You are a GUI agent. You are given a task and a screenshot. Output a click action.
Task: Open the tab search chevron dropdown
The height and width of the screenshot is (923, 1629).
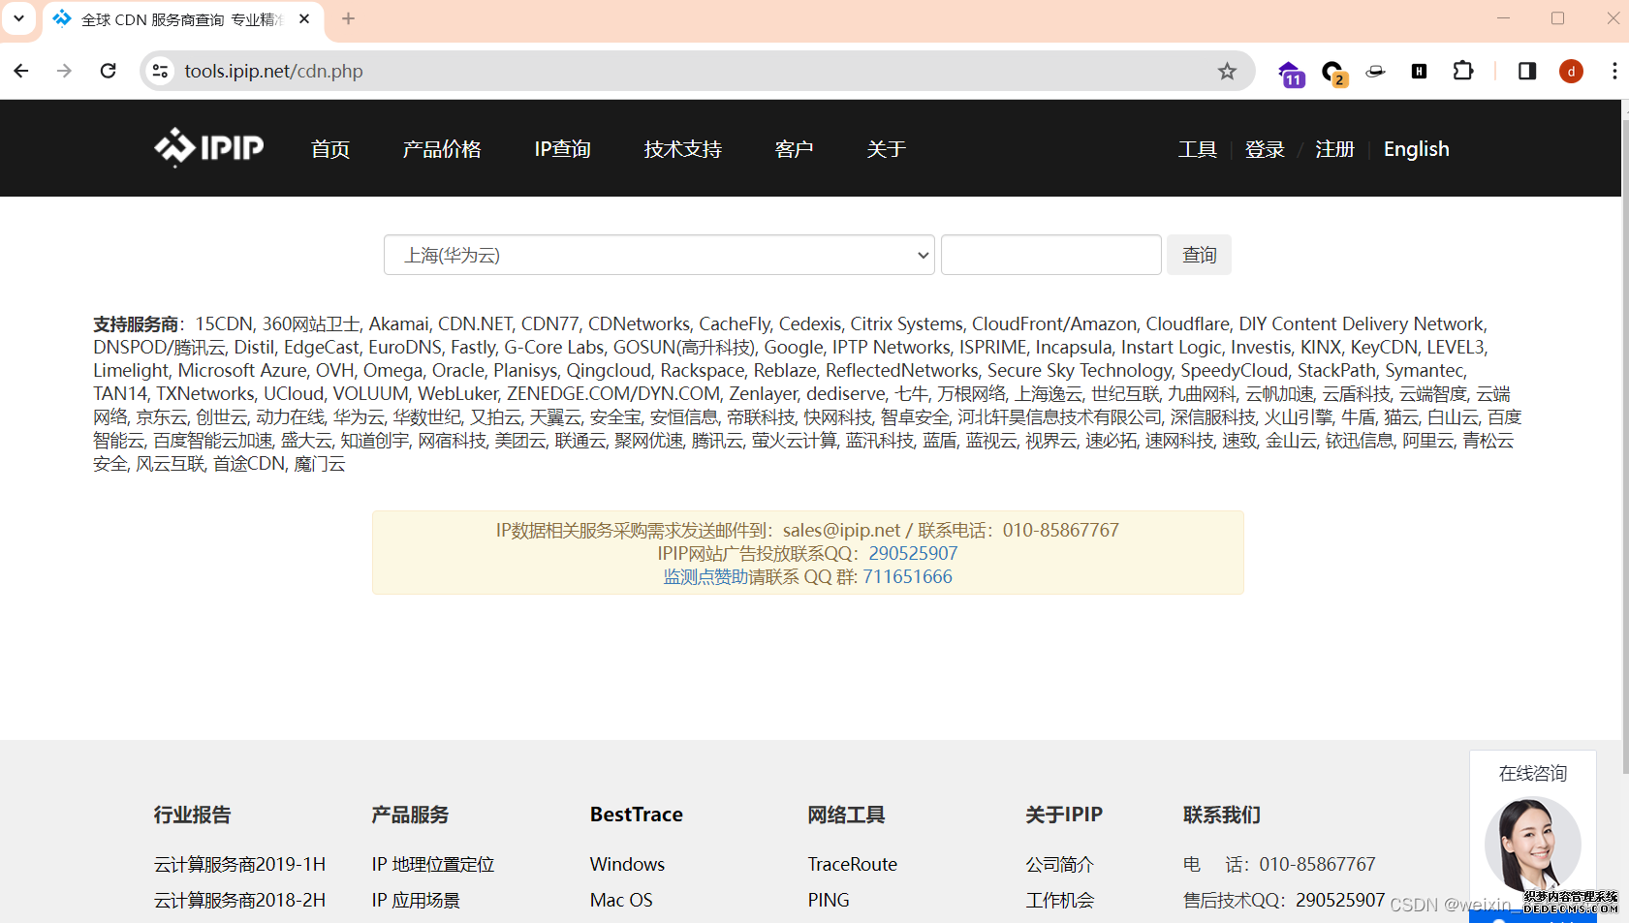18,18
